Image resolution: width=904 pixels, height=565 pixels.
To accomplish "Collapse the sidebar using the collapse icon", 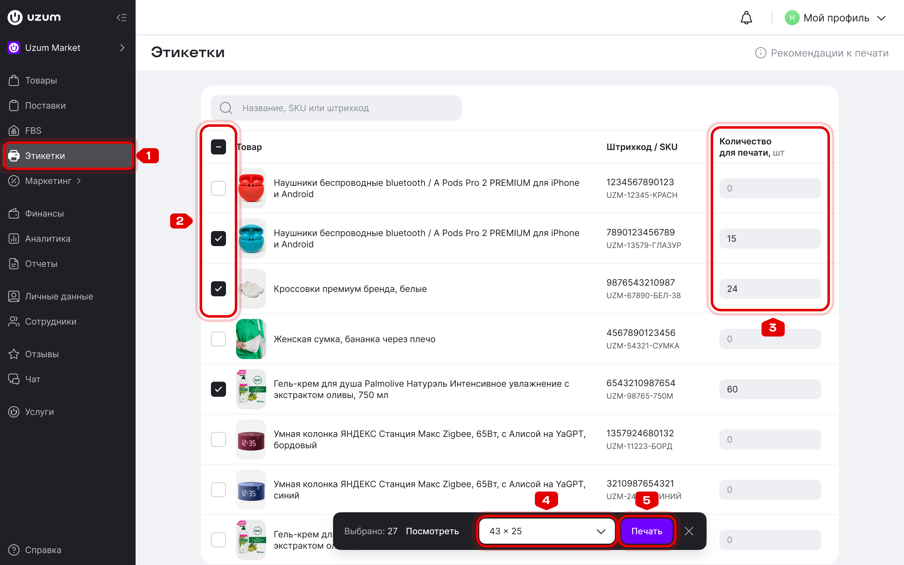I will pyautogui.click(x=121, y=18).
